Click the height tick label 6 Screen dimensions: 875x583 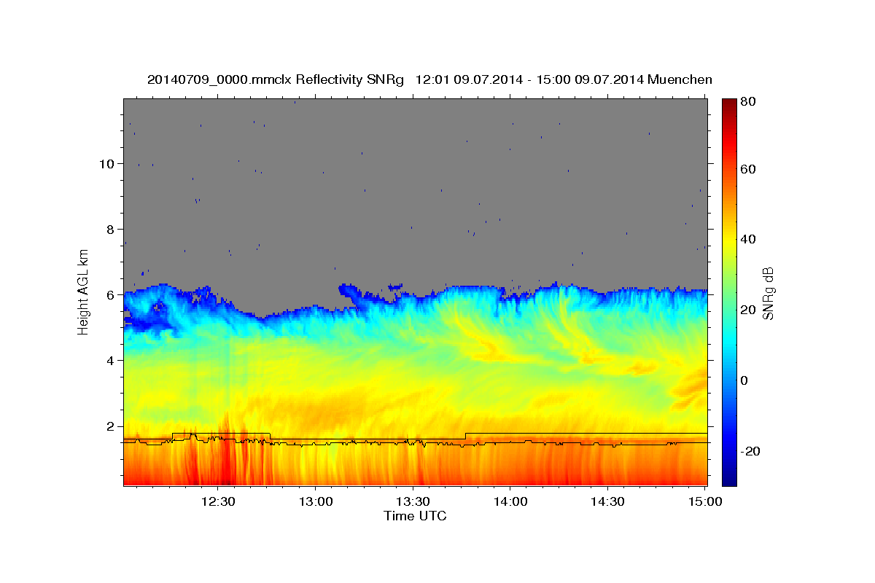(x=109, y=294)
